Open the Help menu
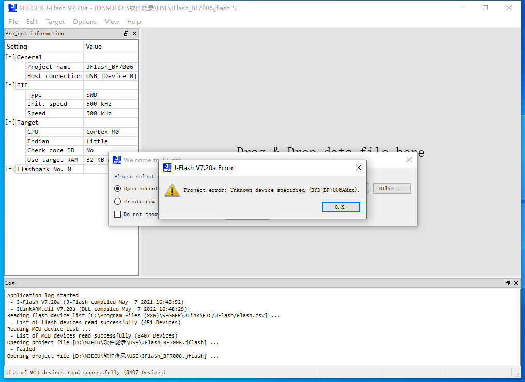This screenshot has height=382, width=525. coord(134,21)
